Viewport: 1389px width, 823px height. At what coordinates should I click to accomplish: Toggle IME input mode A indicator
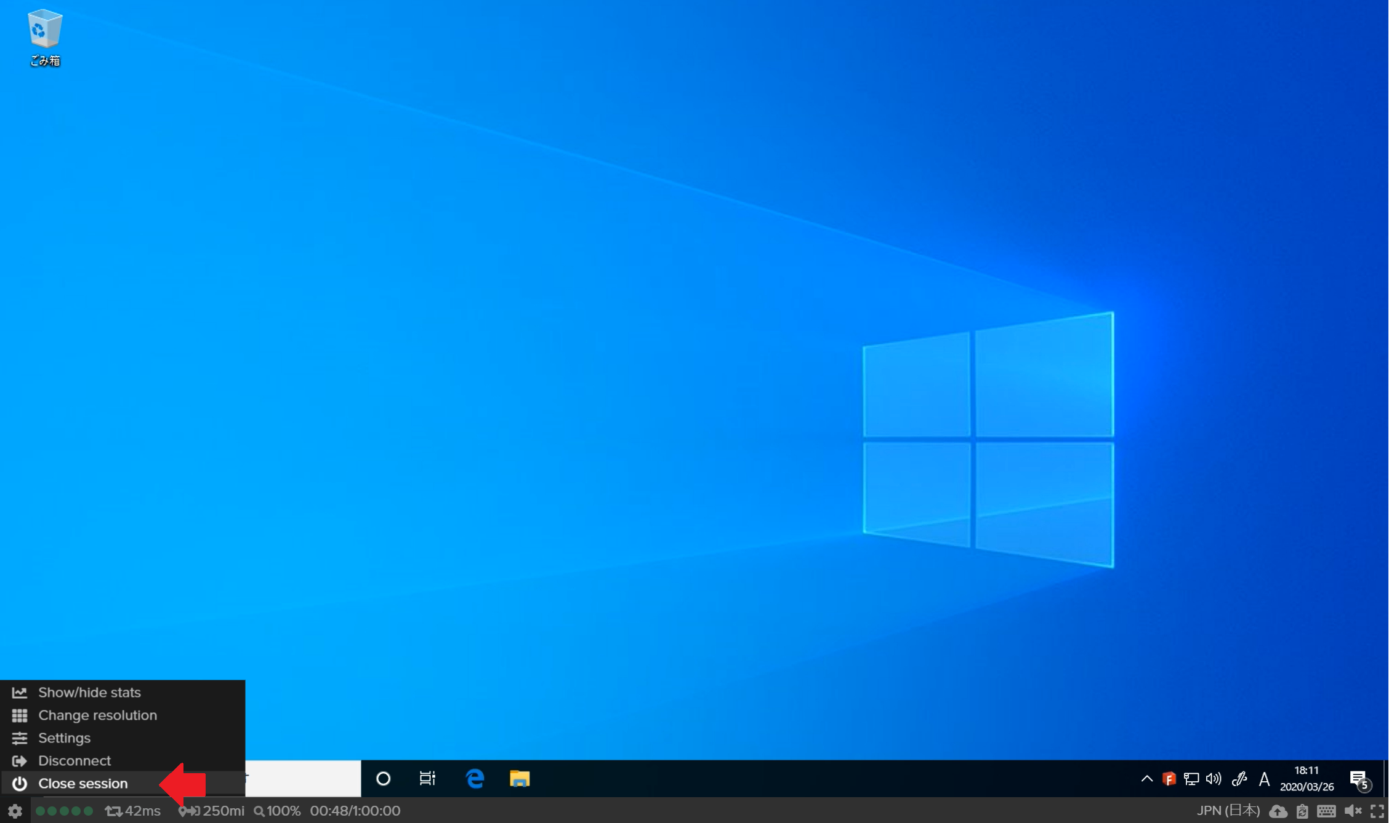tap(1264, 779)
